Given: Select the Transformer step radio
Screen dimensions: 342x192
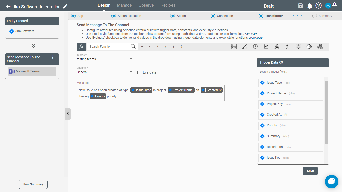Looking at the screenshot, I should pos(261,16).
